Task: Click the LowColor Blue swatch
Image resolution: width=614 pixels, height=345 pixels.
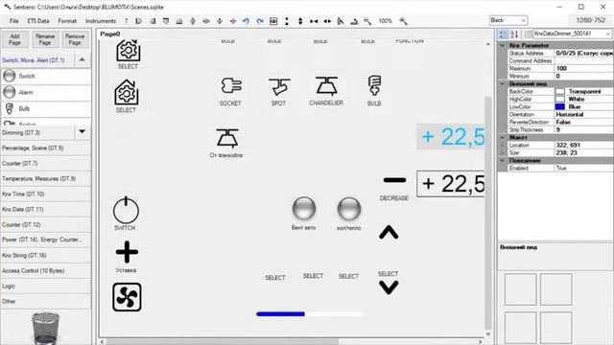Action: pyautogui.click(x=560, y=106)
